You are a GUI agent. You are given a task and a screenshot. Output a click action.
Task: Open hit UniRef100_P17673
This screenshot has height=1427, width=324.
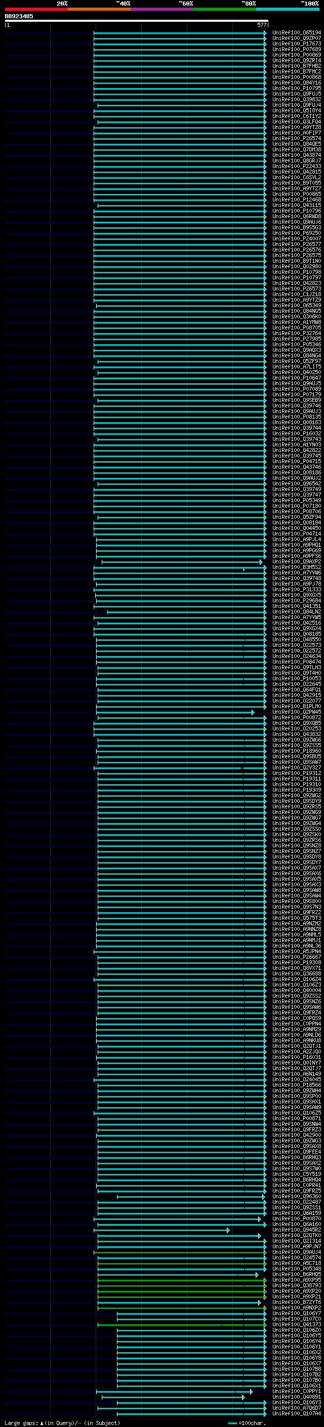[x=297, y=44]
